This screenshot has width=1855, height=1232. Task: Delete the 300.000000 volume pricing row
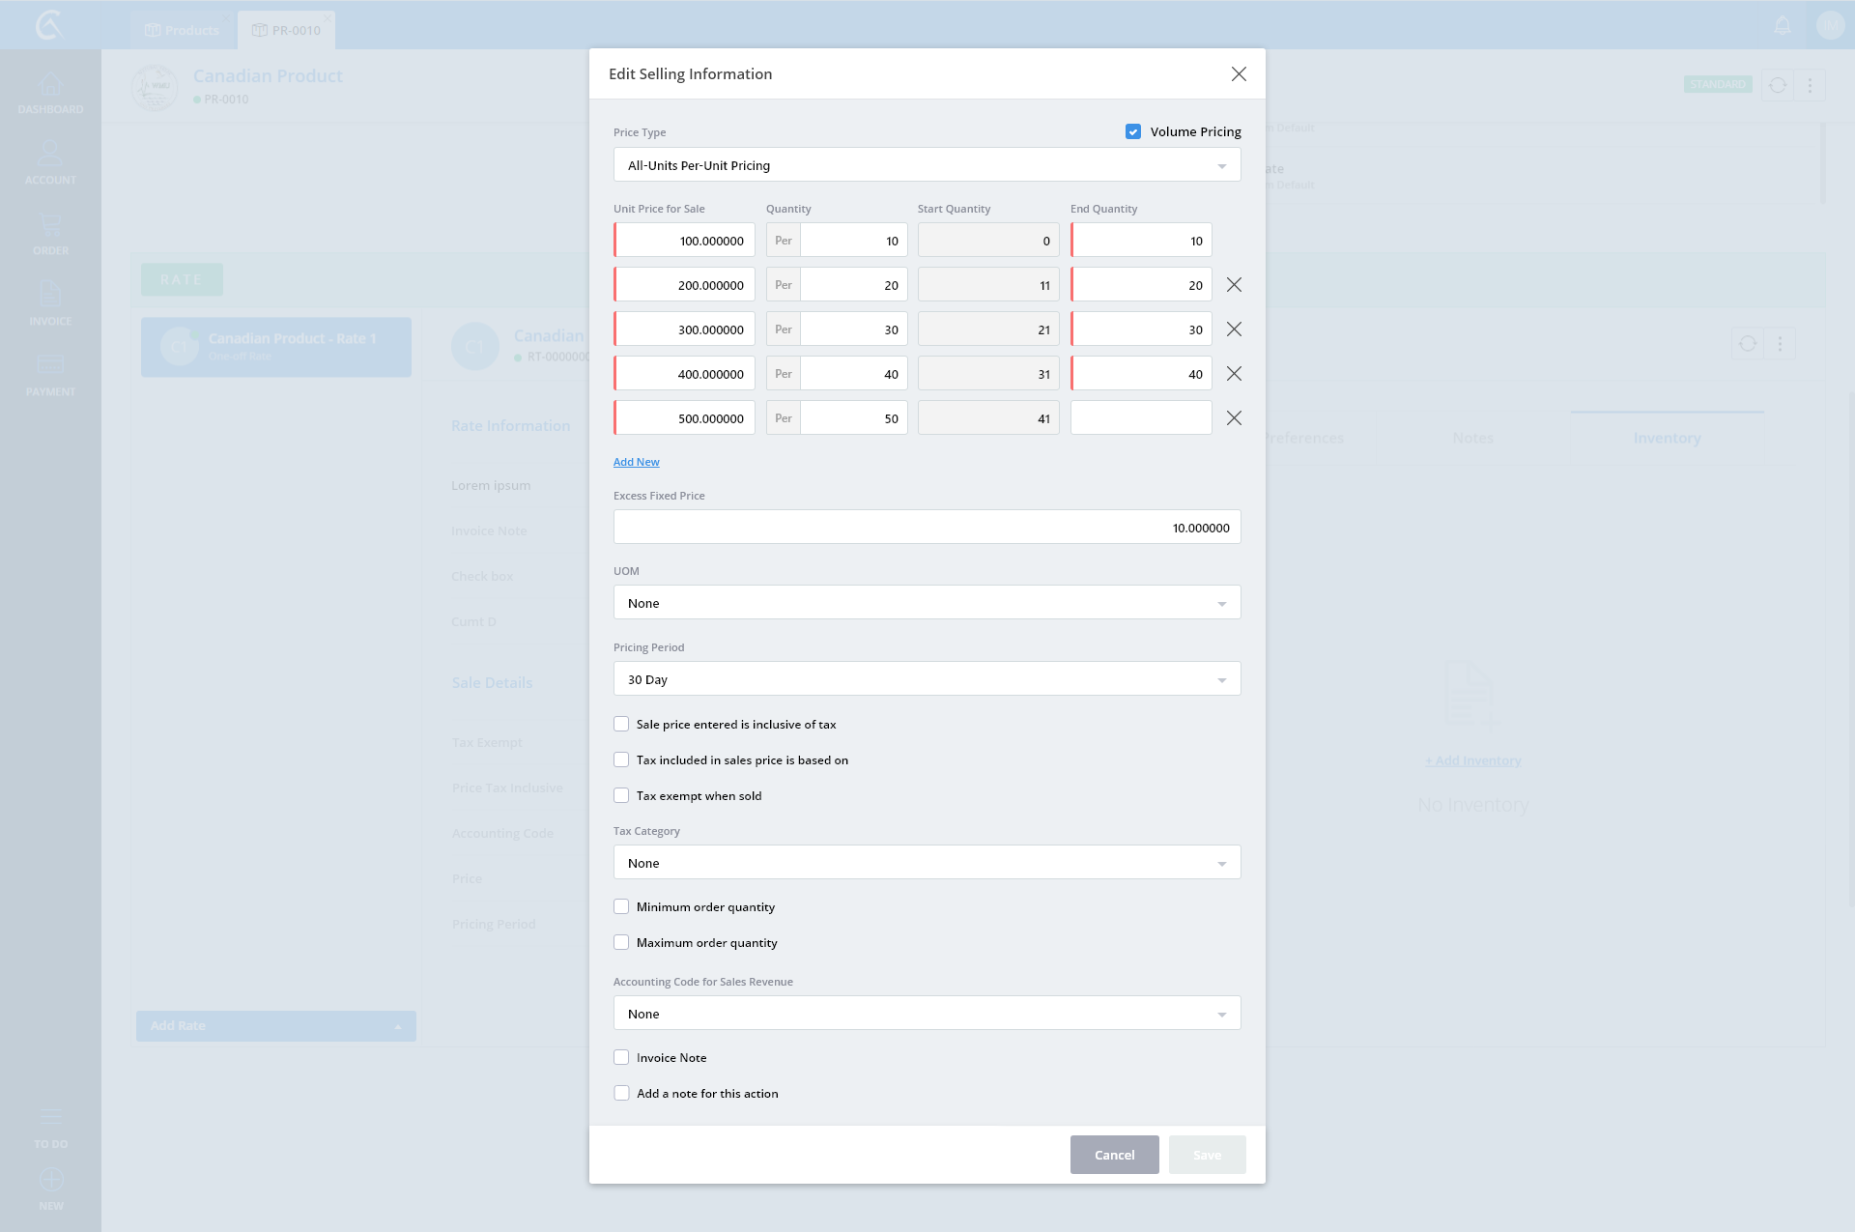[x=1234, y=329]
